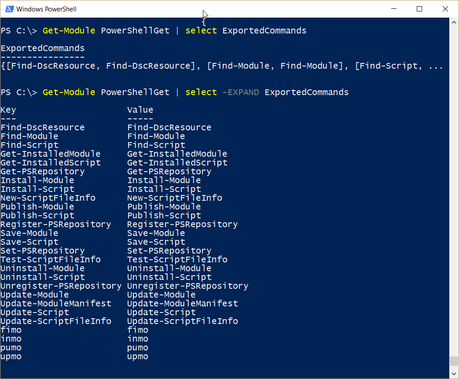Click "Unregister-PSRepository" in the Value column
Image resolution: width=459 pixels, height=379 pixels.
click(187, 286)
